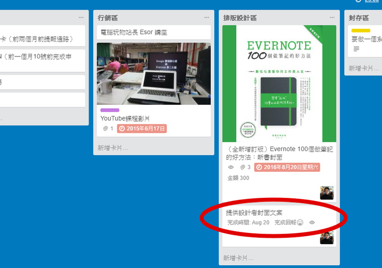
Task: Open card mentioning 前兩個月前提報通路
Action: (42, 36)
